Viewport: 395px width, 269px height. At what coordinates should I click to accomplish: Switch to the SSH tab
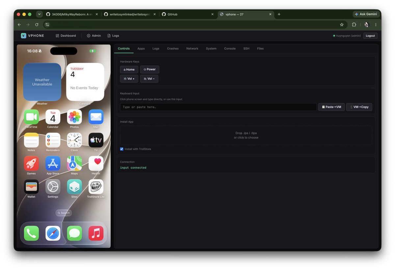(246, 48)
